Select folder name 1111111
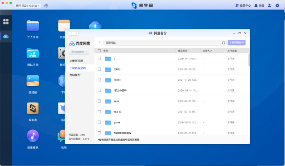Viewport: 285px width, 166px height. point(117,80)
